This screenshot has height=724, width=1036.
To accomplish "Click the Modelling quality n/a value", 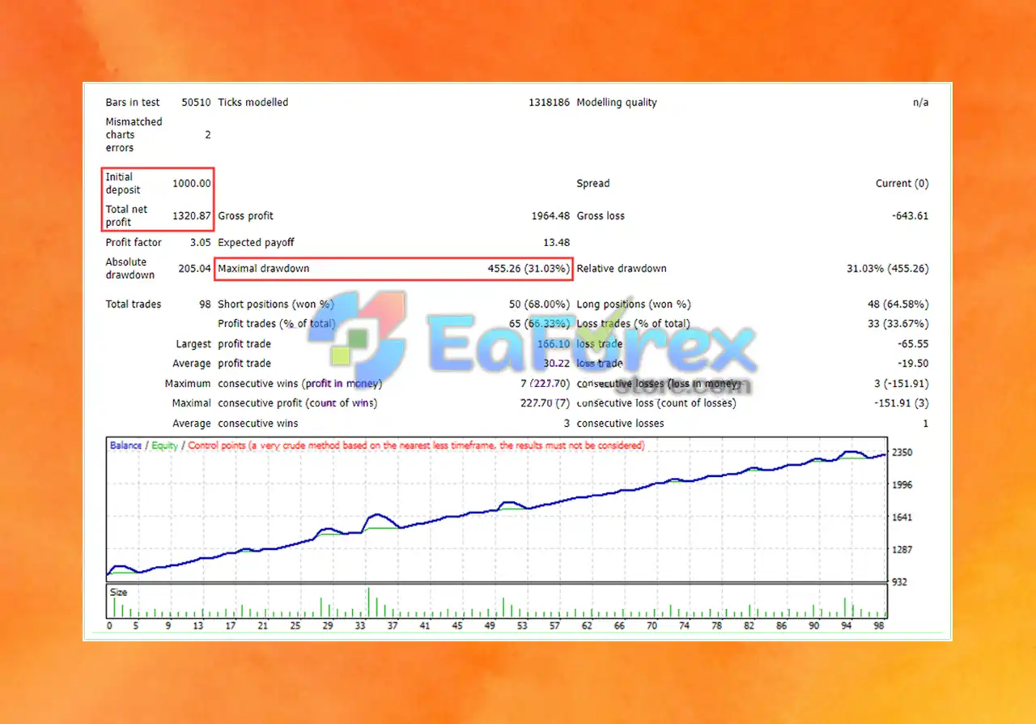I will pyautogui.click(x=921, y=103).
